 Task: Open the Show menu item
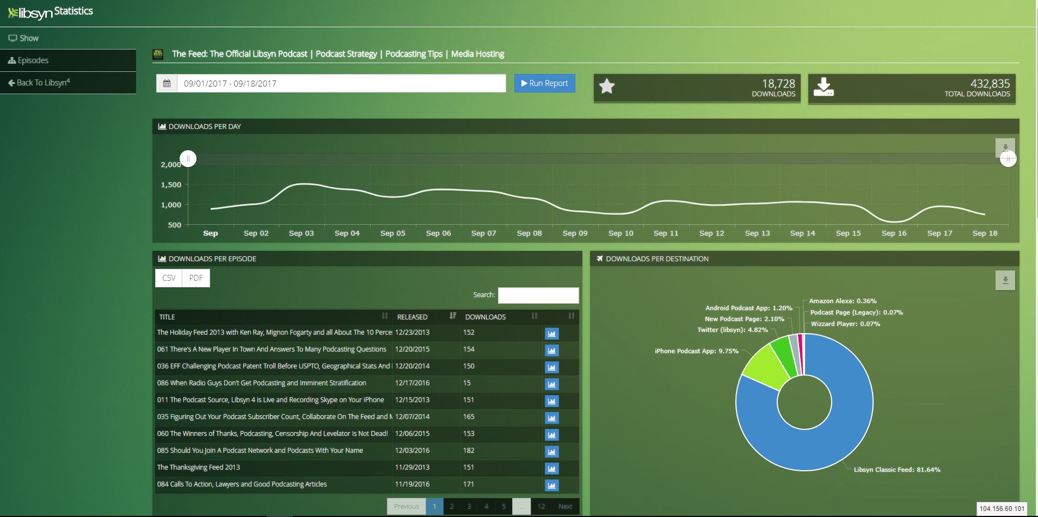(68, 38)
